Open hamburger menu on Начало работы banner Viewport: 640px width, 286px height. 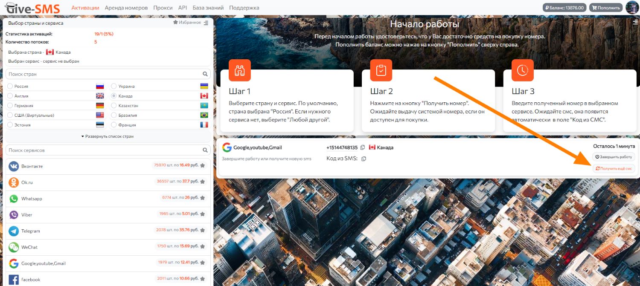tap(635, 23)
